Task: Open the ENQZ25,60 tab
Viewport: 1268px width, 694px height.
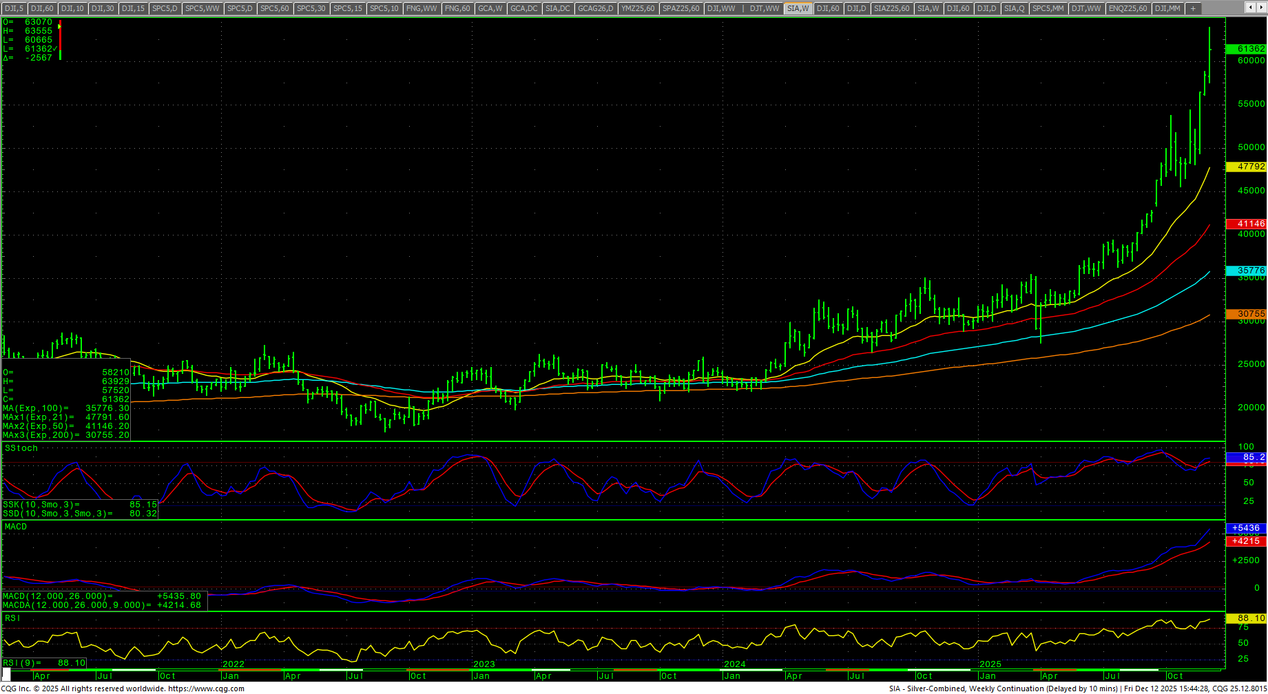Action: click(1127, 8)
